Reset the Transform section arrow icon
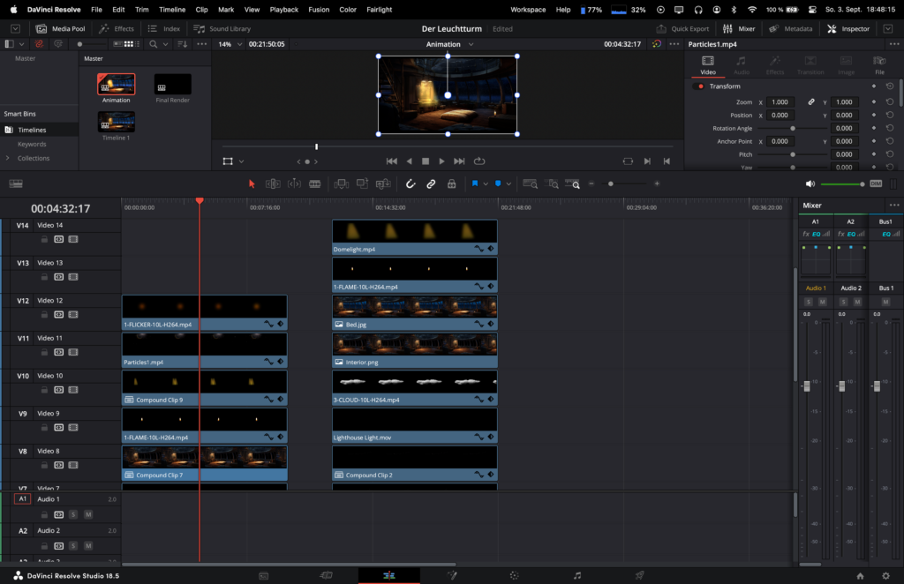The height and width of the screenshot is (584, 904). point(890,86)
